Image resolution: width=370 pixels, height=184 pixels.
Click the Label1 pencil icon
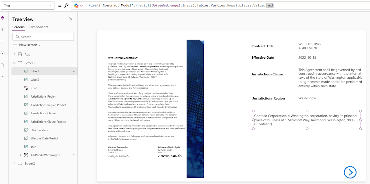pos(26,71)
